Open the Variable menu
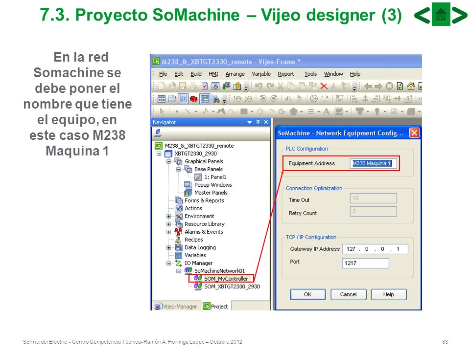Screen dimensions: 470x352 tap(261, 74)
